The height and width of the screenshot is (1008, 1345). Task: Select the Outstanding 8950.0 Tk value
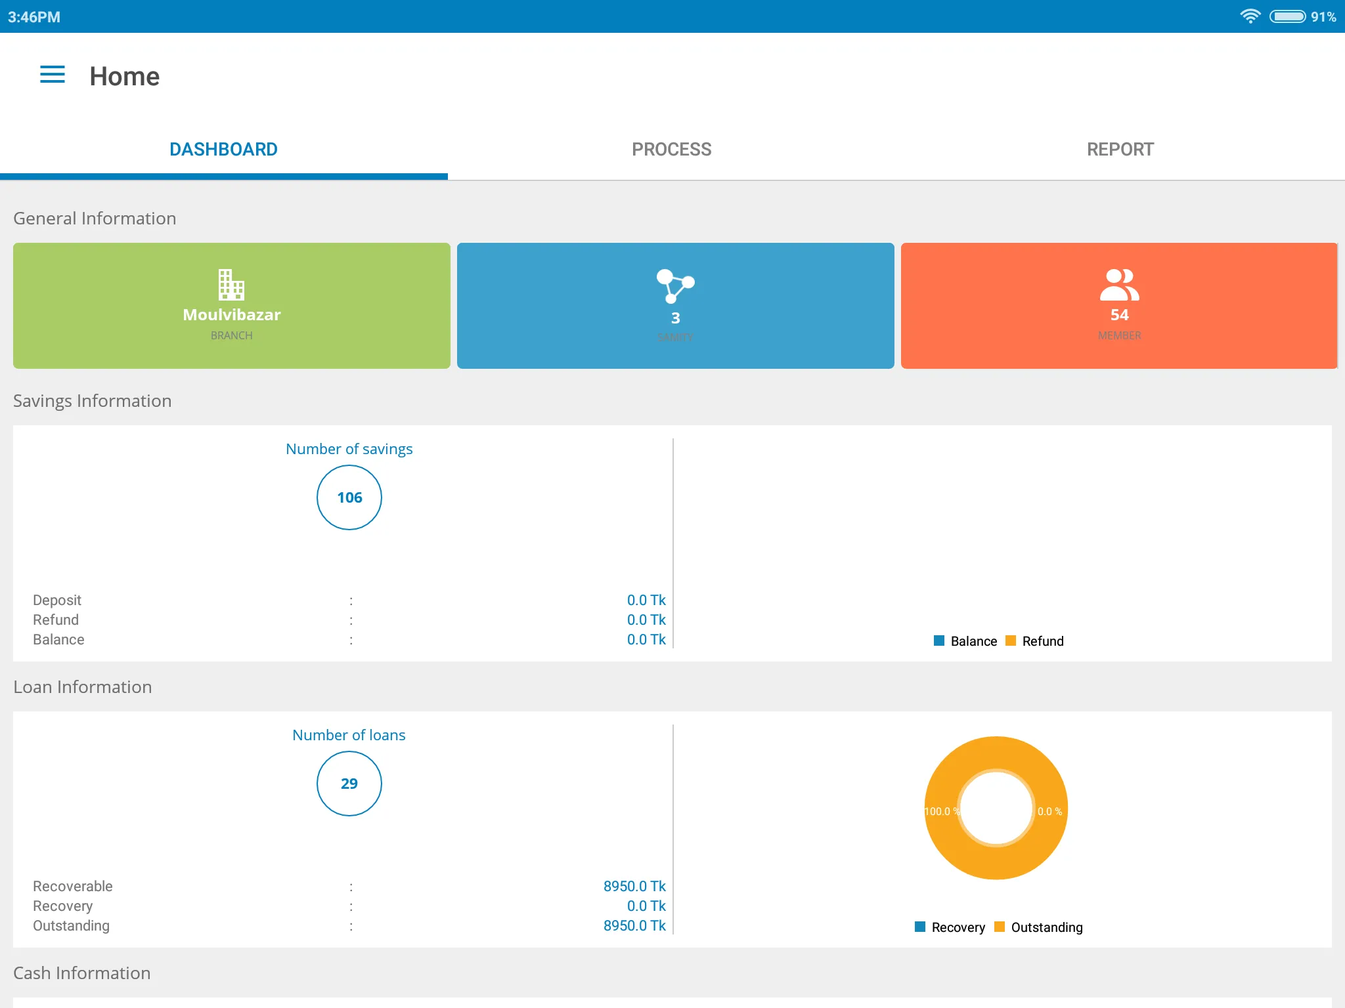point(634,926)
